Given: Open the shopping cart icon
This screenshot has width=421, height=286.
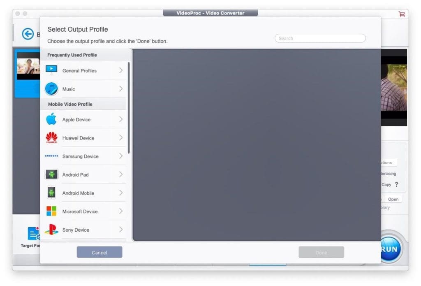Looking at the screenshot, I should 402,14.
